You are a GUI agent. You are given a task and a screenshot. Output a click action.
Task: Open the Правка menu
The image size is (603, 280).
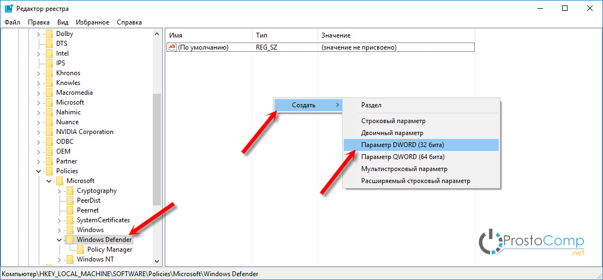[38, 22]
